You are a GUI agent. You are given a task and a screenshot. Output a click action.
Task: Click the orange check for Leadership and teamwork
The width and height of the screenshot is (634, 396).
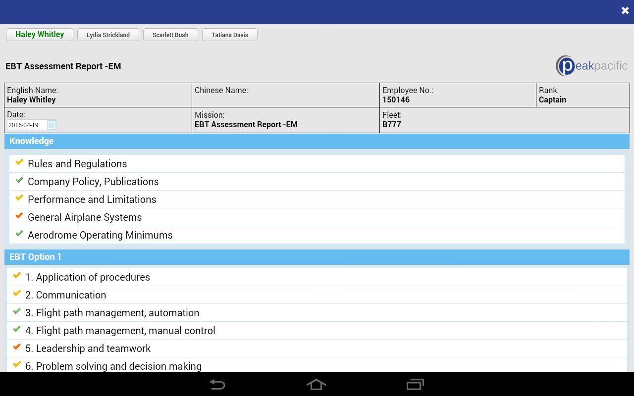[x=17, y=347]
